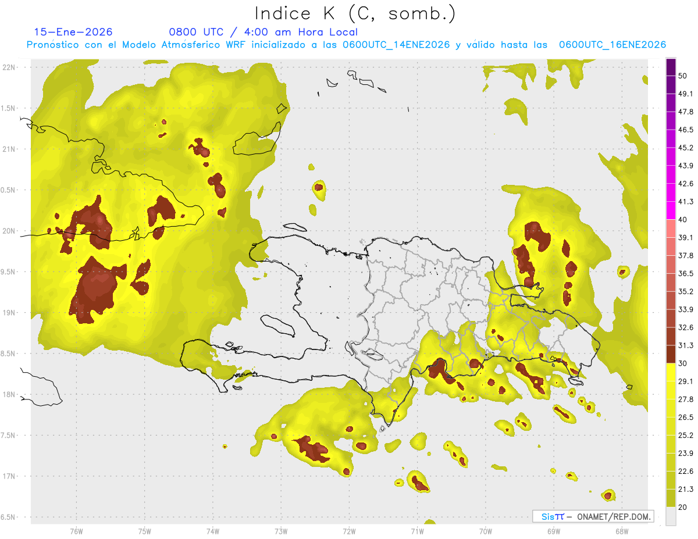The width and height of the screenshot is (698, 539).
Task: Click the '20N' latitude label
Action: pos(9,231)
